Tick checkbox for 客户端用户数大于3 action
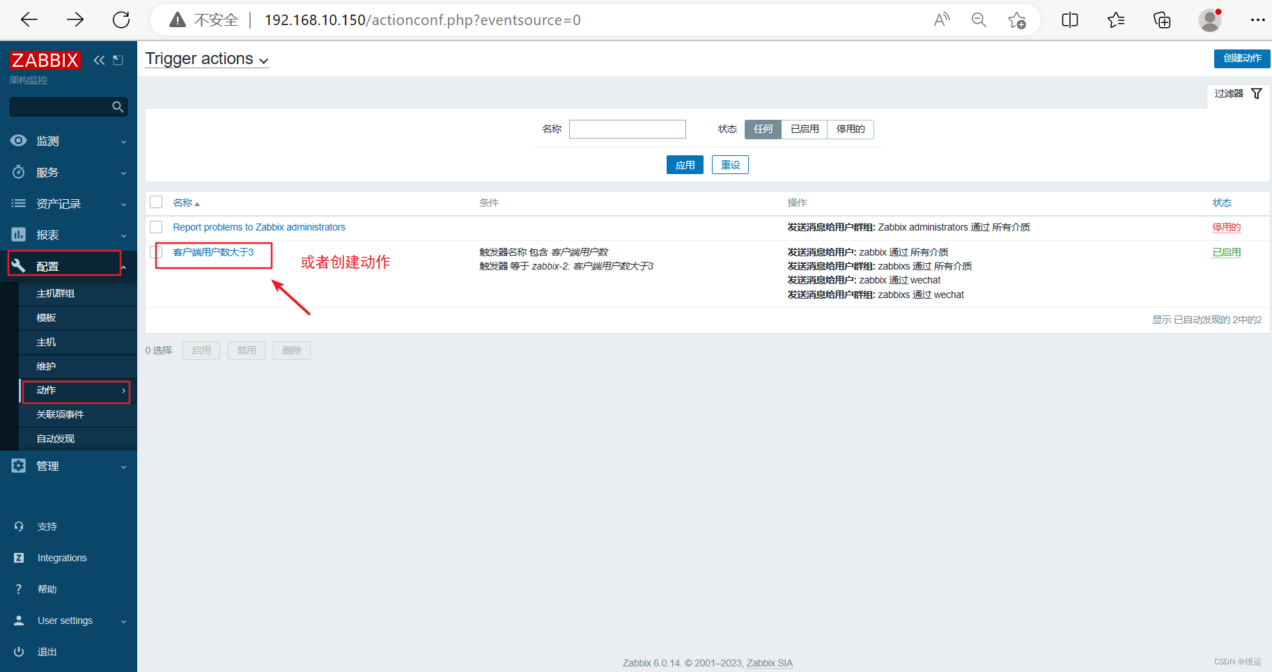 point(156,251)
